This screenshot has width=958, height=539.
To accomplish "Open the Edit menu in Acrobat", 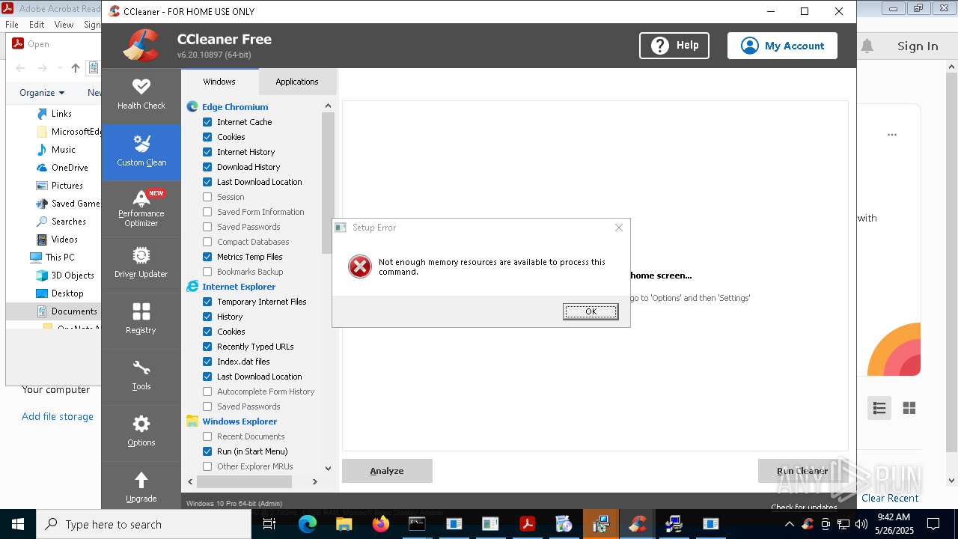I will 37,25.
